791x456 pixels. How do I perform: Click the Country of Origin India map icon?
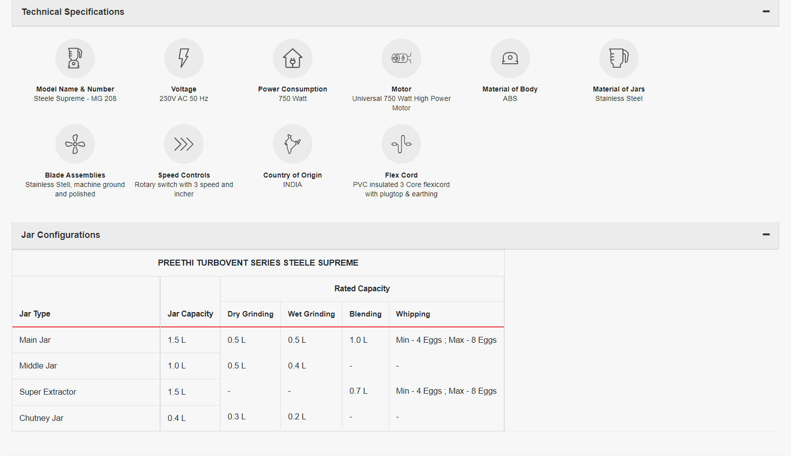[293, 144]
